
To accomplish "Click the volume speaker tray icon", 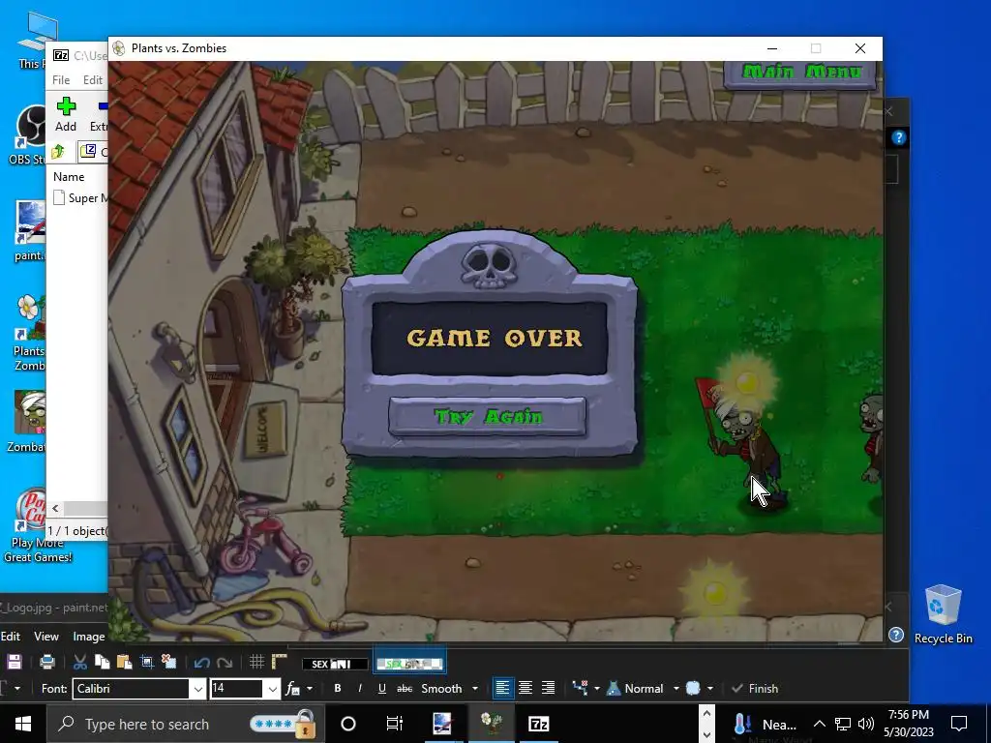I will 866,724.
